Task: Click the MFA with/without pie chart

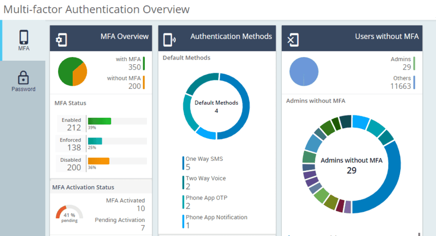Action: point(72,72)
